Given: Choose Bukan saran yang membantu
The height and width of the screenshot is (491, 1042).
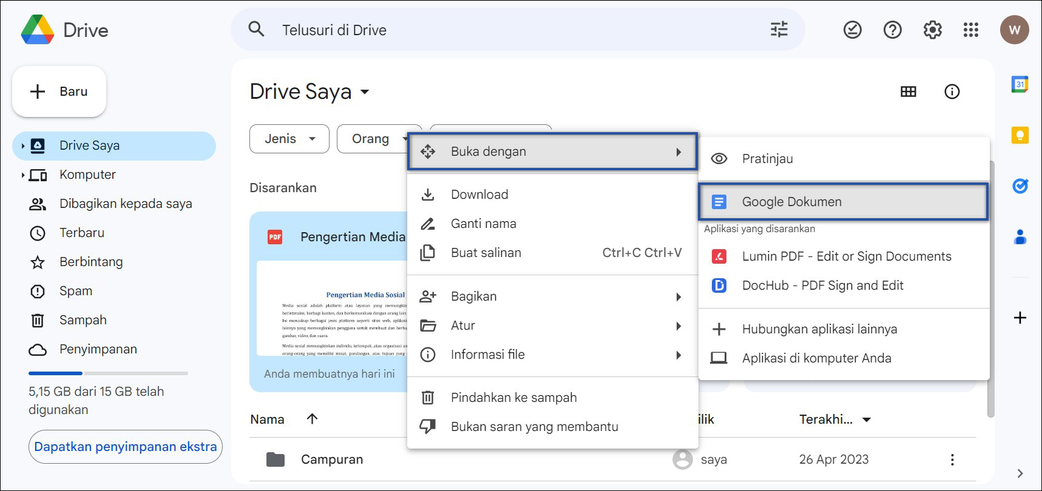Looking at the screenshot, I should [x=552, y=427].
